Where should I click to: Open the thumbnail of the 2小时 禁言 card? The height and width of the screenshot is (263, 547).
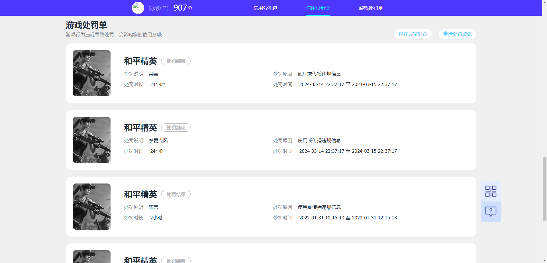point(92,207)
